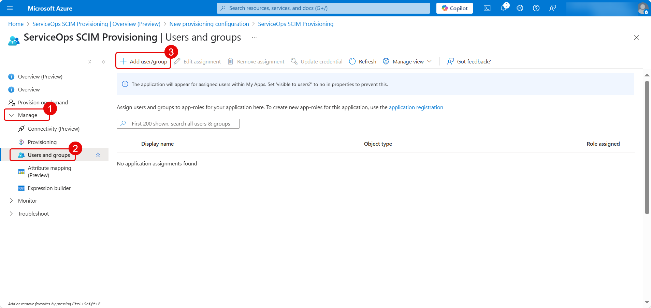Collapse the Manage section
Image resolution: width=651 pixels, height=308 pixels.
(x=12, y=115)
